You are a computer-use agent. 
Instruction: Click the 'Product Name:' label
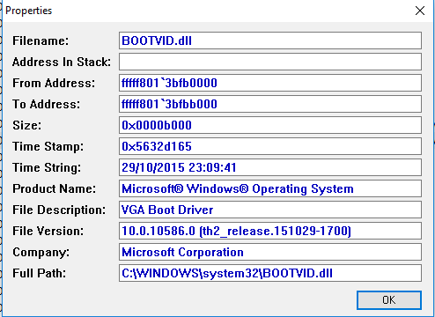[x=54, y=188]
